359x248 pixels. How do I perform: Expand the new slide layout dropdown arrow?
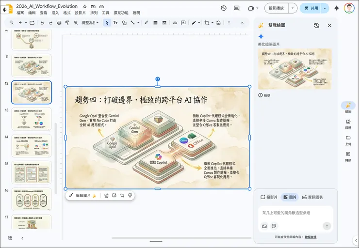pyautogui.click(x=26, y=23)
